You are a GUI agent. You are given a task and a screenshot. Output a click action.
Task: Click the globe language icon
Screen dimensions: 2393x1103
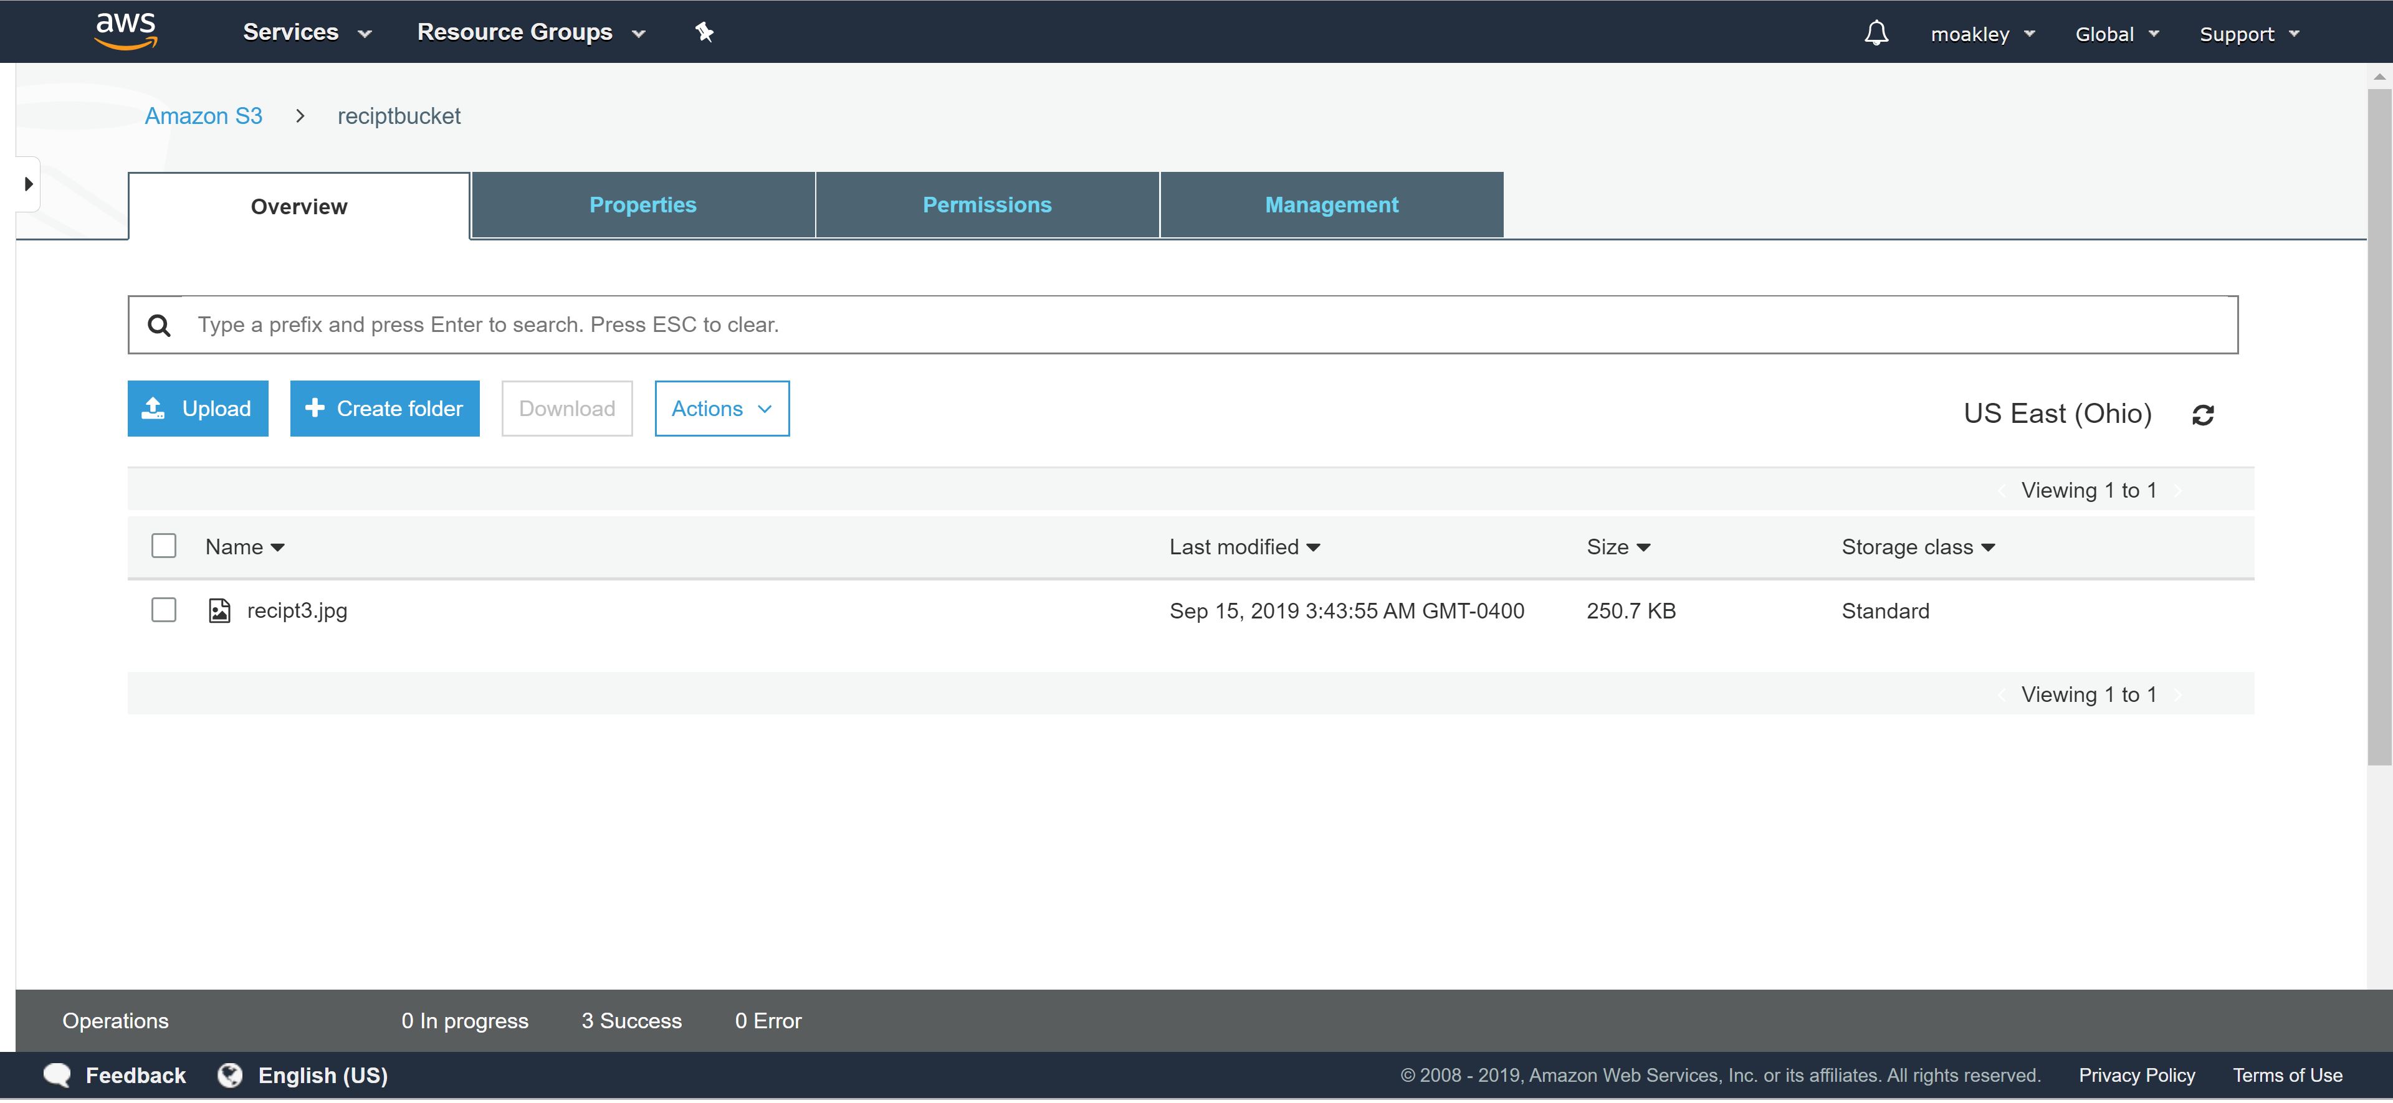coord(229,1075)
